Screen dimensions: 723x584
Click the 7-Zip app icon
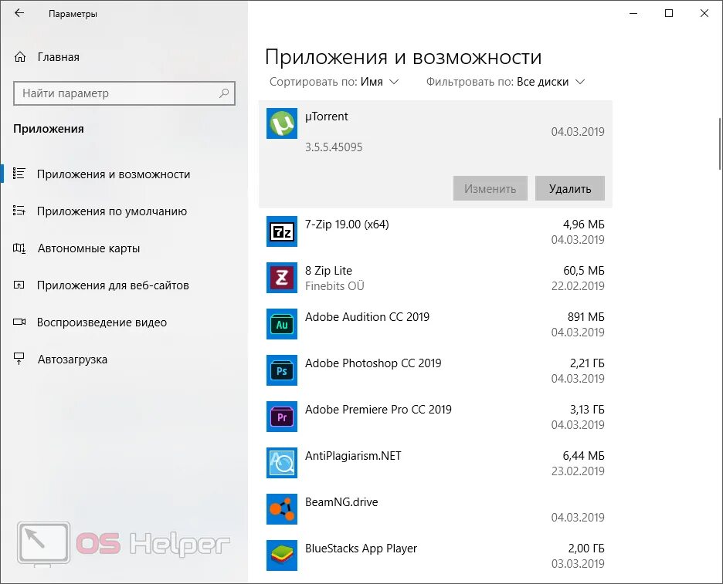click(x=282, y=231)
